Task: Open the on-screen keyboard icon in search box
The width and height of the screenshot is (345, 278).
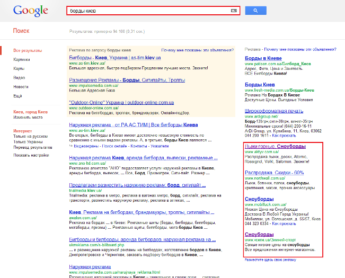Action: click(234, 11)
